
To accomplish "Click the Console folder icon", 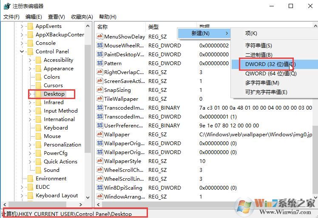I will point(30,43).
